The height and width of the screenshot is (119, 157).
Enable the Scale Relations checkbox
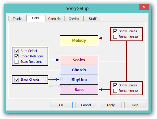tap(16, 62)
